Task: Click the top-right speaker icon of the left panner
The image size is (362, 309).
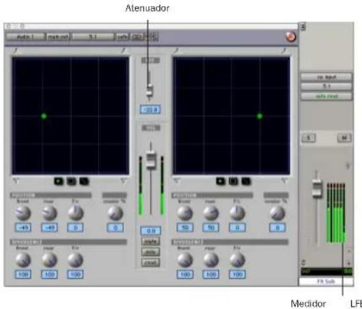Action: coord(123,50)
